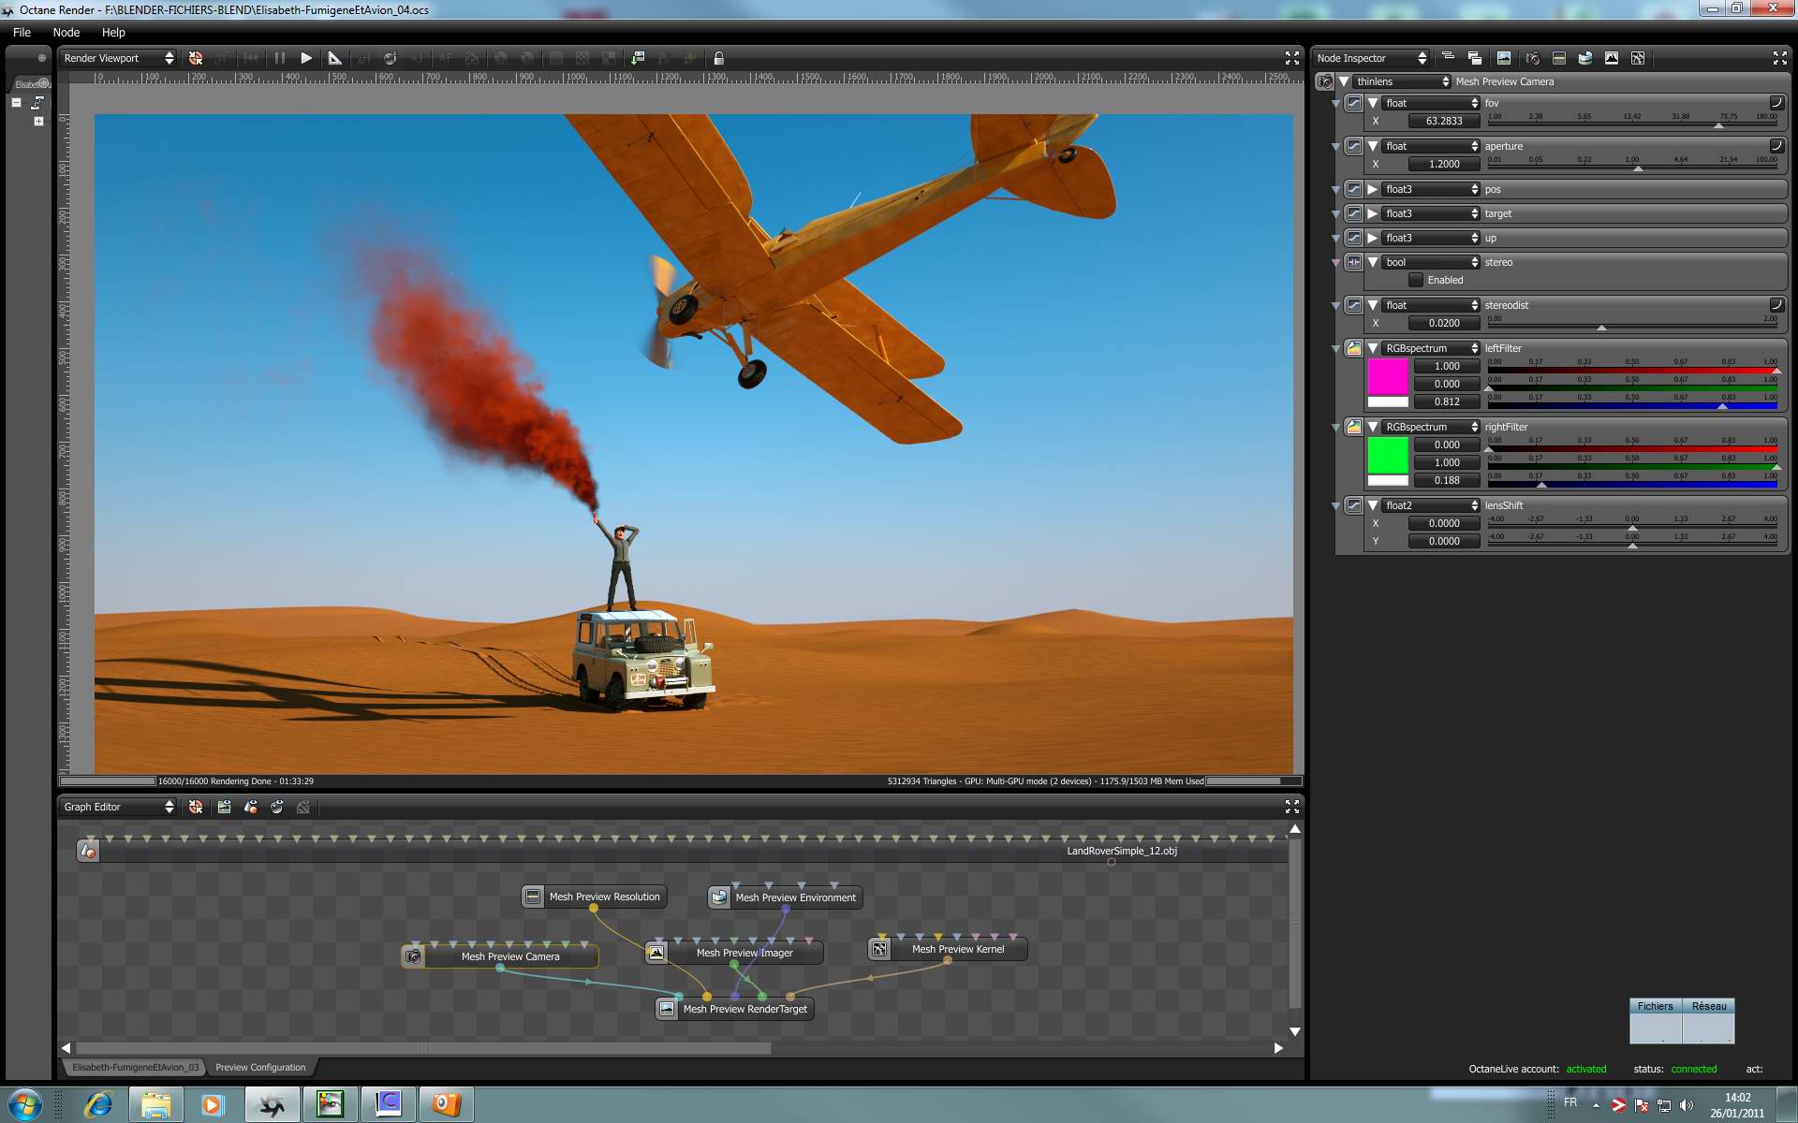Open camera node in Node Inspector toolbar
The image size is (1798, 1123).
(1532, 58)
